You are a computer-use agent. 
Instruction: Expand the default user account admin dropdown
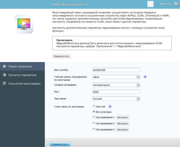[x=138, y=77]
